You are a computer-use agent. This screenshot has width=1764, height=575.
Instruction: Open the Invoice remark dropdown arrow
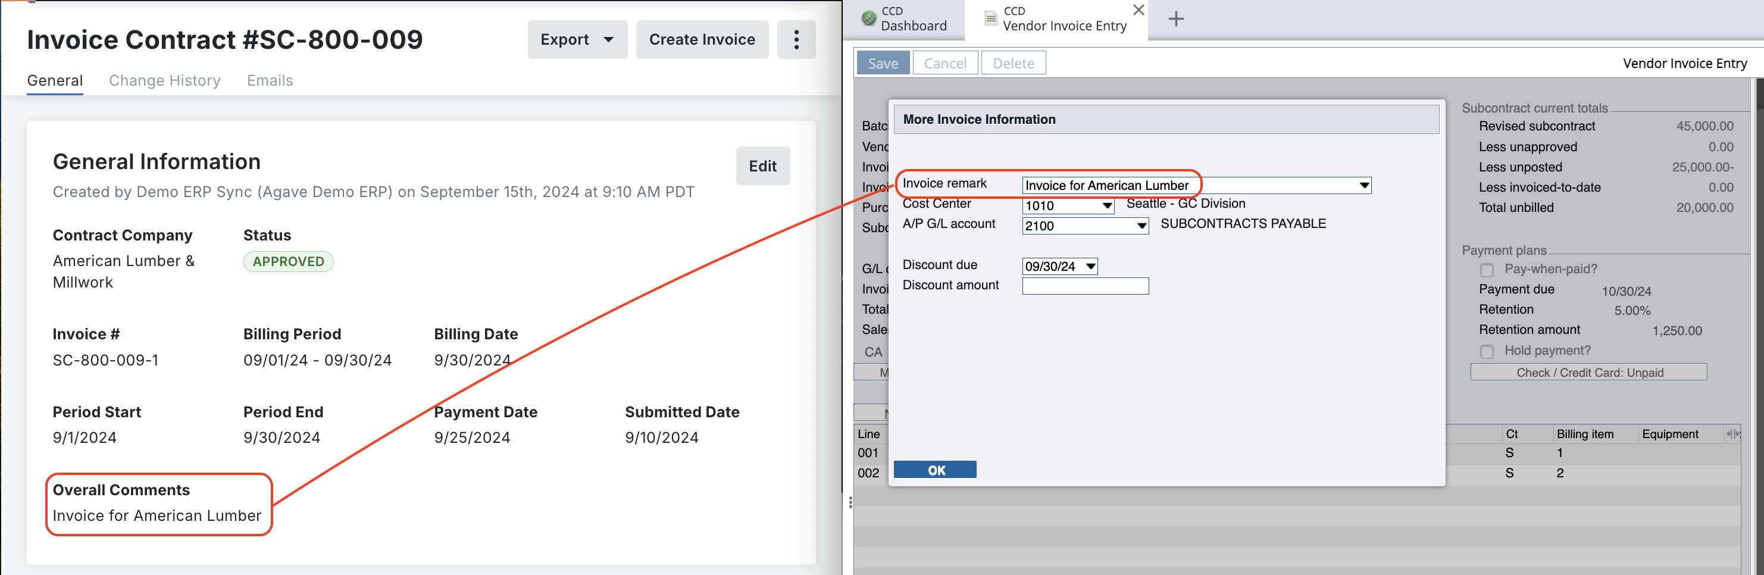(1363, 186)
